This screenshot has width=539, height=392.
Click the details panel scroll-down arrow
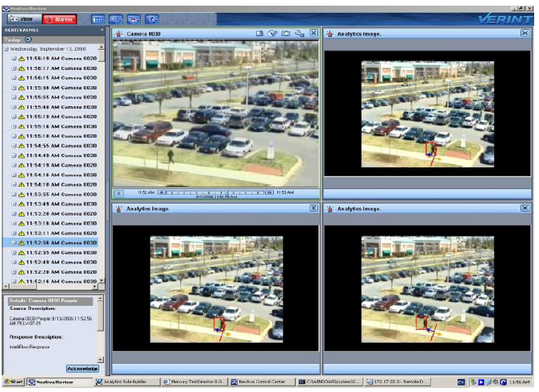click(101, 360)
